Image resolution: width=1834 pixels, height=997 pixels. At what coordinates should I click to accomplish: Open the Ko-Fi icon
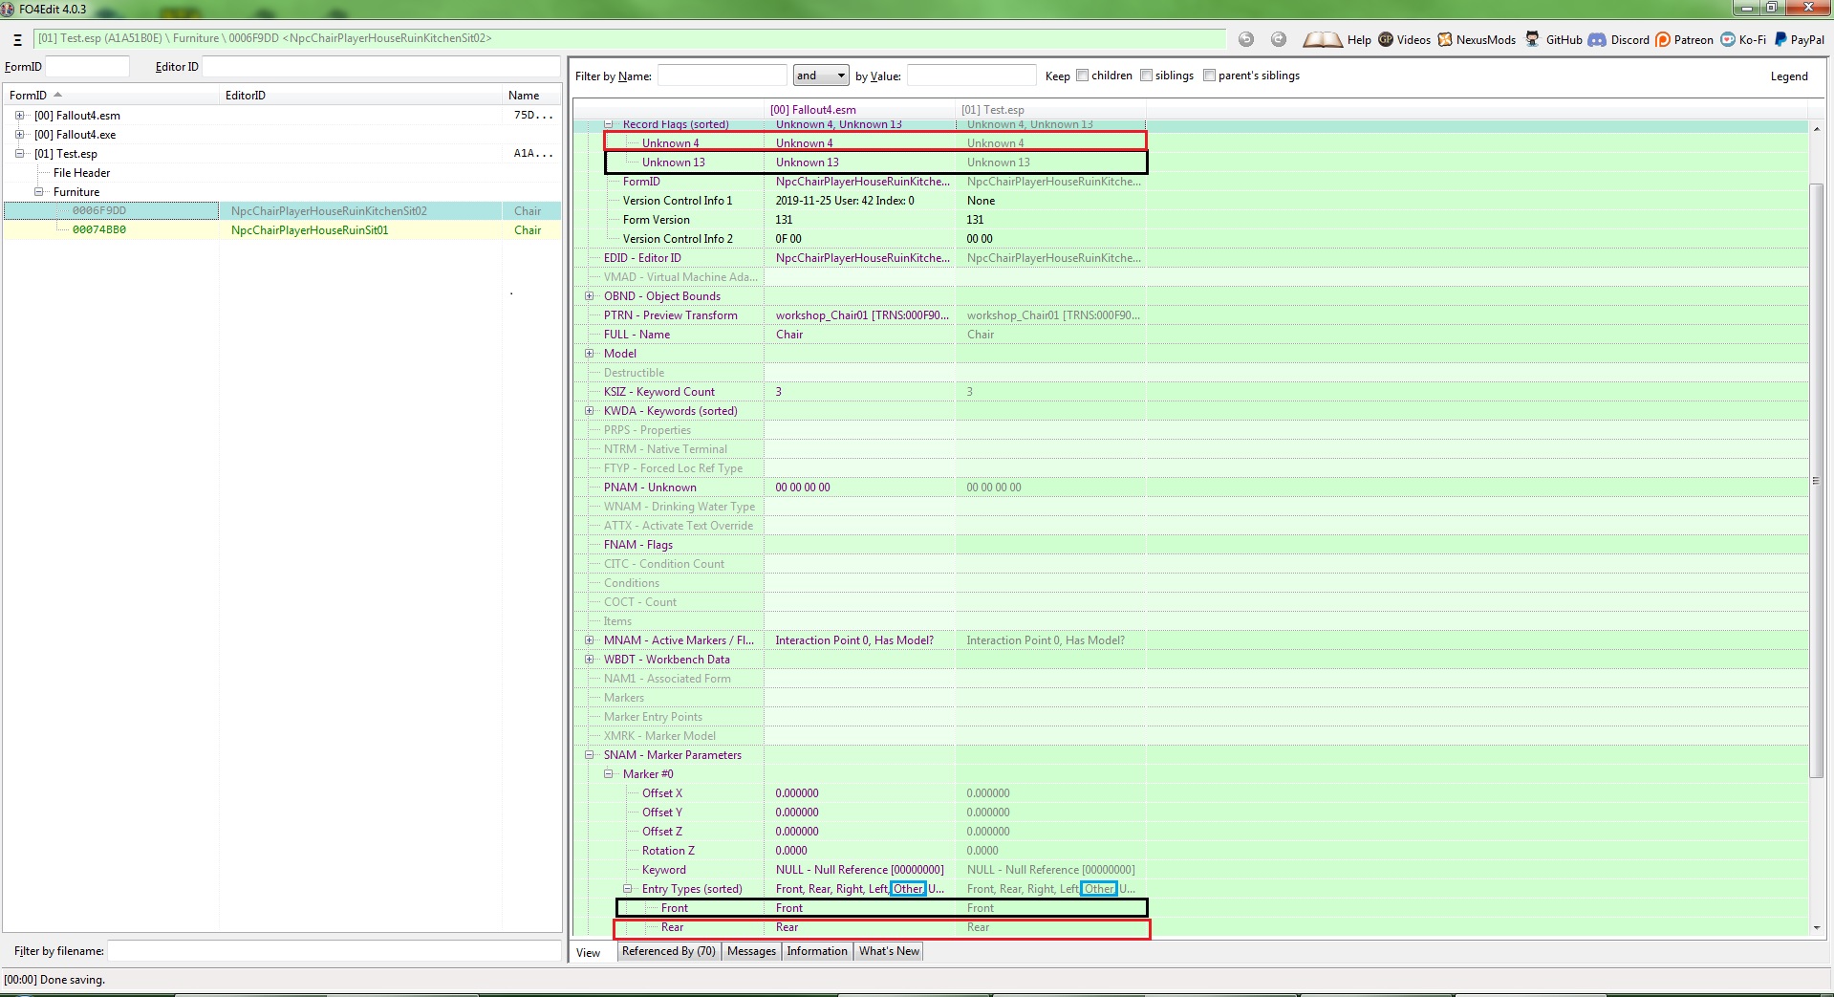1728,39
